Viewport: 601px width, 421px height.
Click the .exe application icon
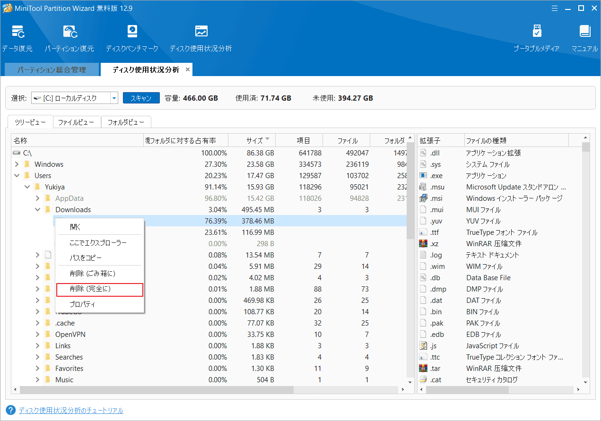[424, 176]
